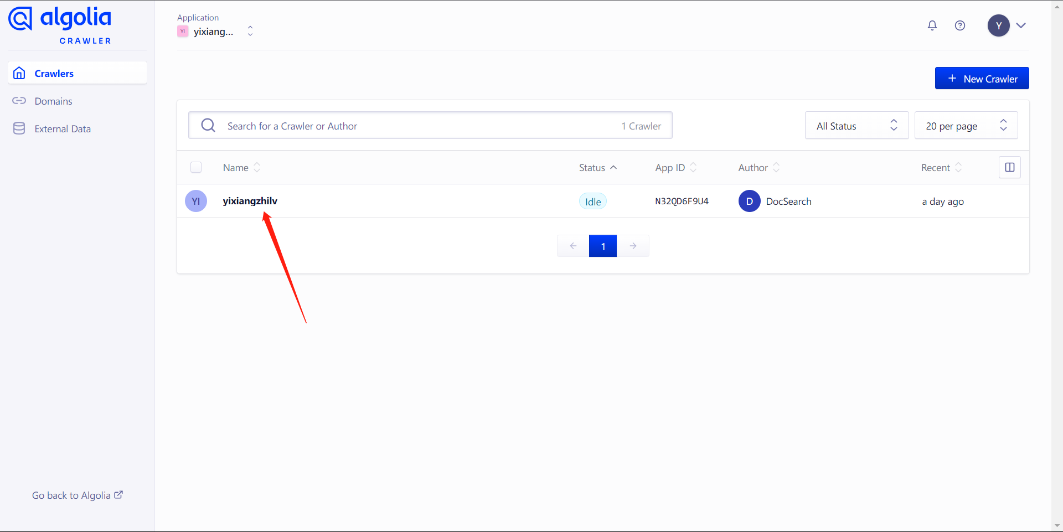Focus the crawler or author search field
Image resolution: width=1063 pixels, height=532 pixels.
pos(415,126)
